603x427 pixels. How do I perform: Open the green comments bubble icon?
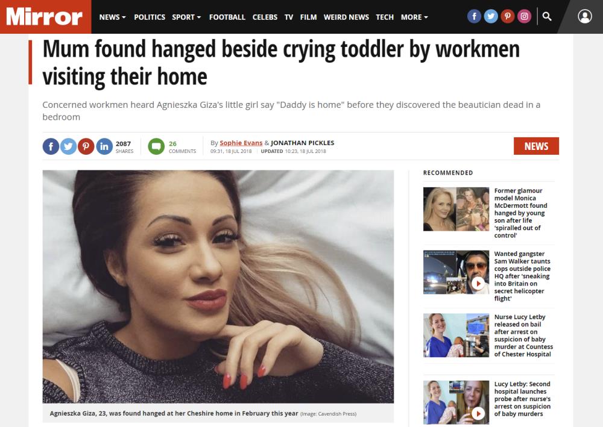tap(156, 146)
